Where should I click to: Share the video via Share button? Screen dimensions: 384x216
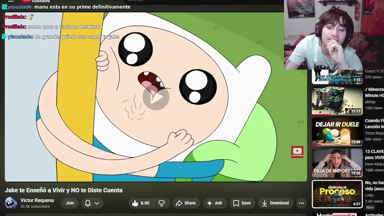pos(186,203)
